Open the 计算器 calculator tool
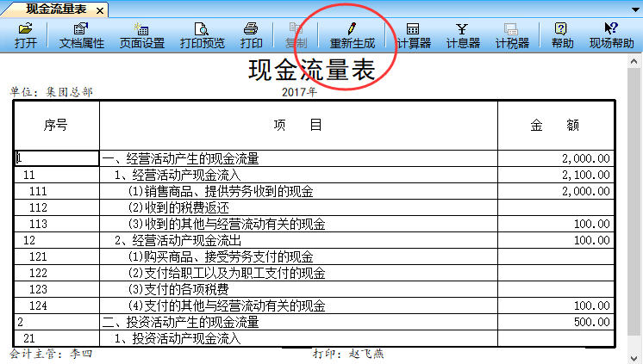Image resolution: width=643 pixels, height=364 pixels. 413,35
